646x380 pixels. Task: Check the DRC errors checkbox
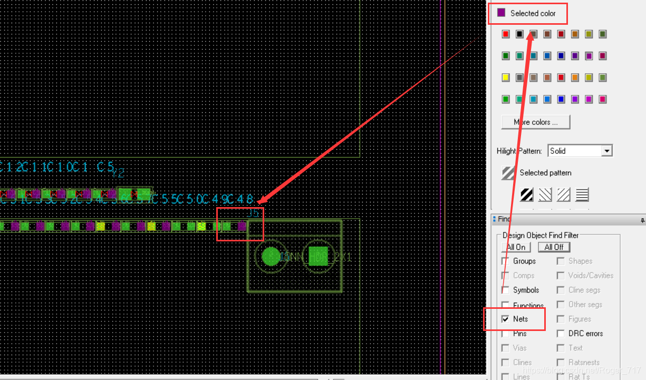[x=561, y=334]
